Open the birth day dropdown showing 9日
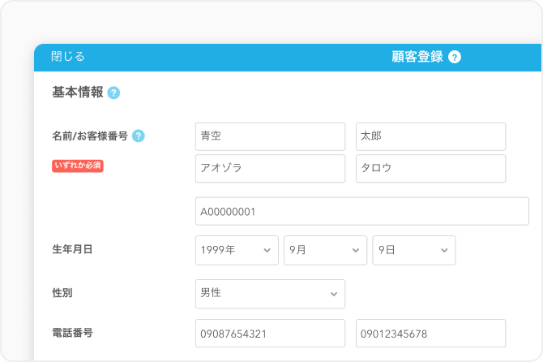 (x=413, y=251)
